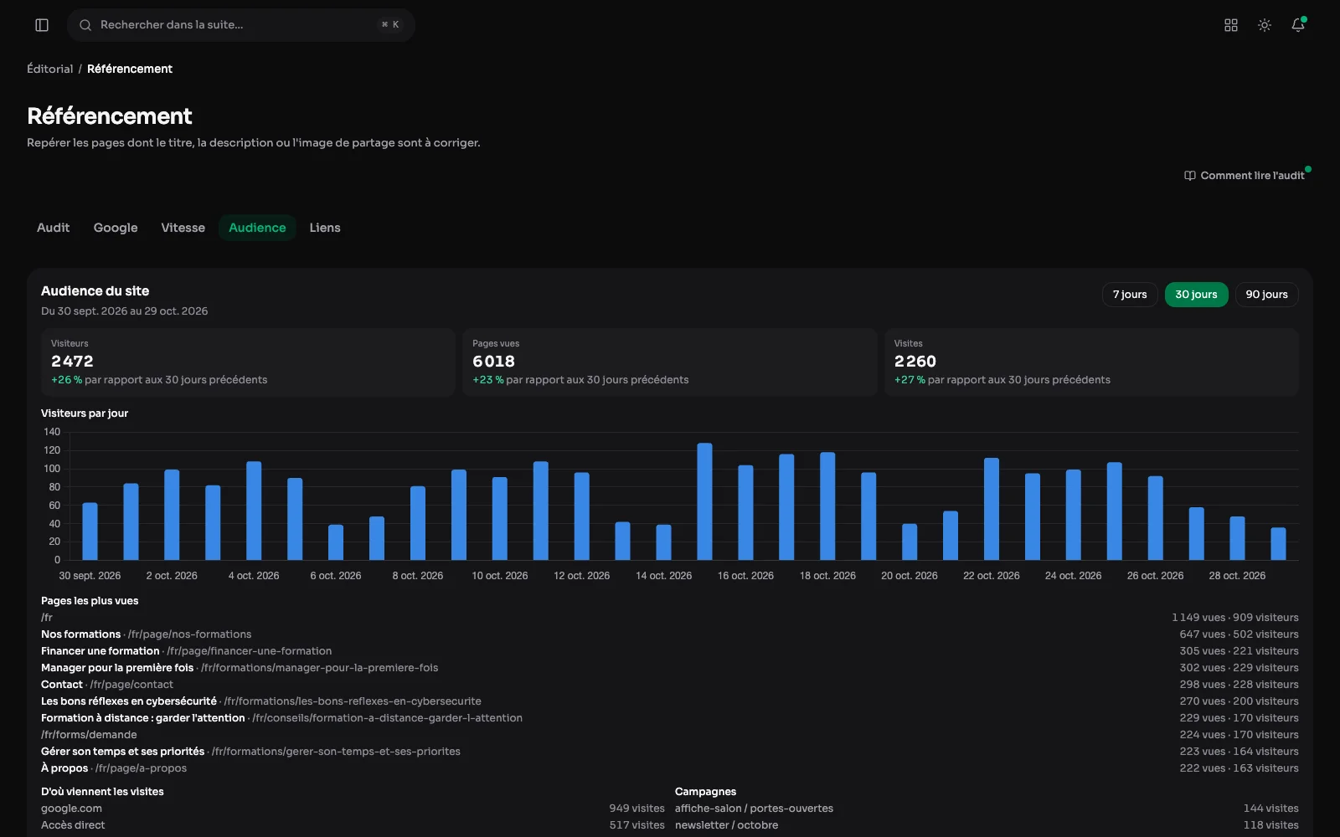Click the Pages vues 6018 card

669,362
